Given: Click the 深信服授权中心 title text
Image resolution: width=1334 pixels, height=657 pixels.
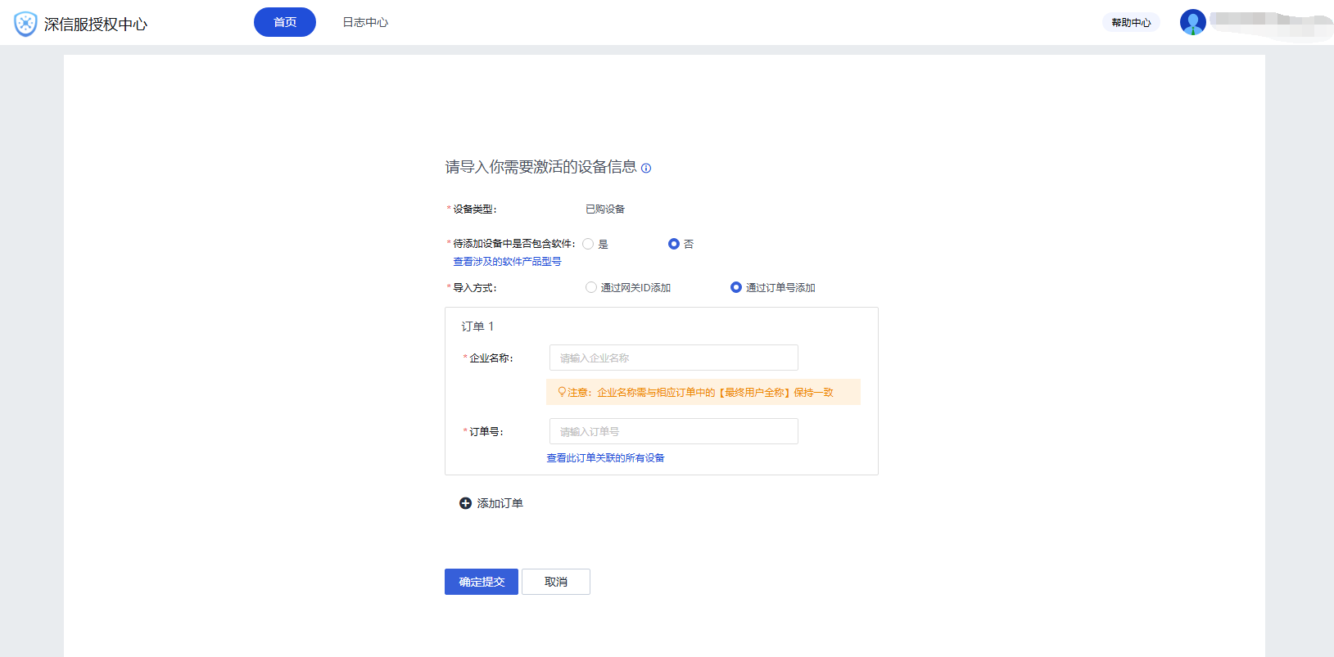Looking at the screenshot, I should 96,25.
